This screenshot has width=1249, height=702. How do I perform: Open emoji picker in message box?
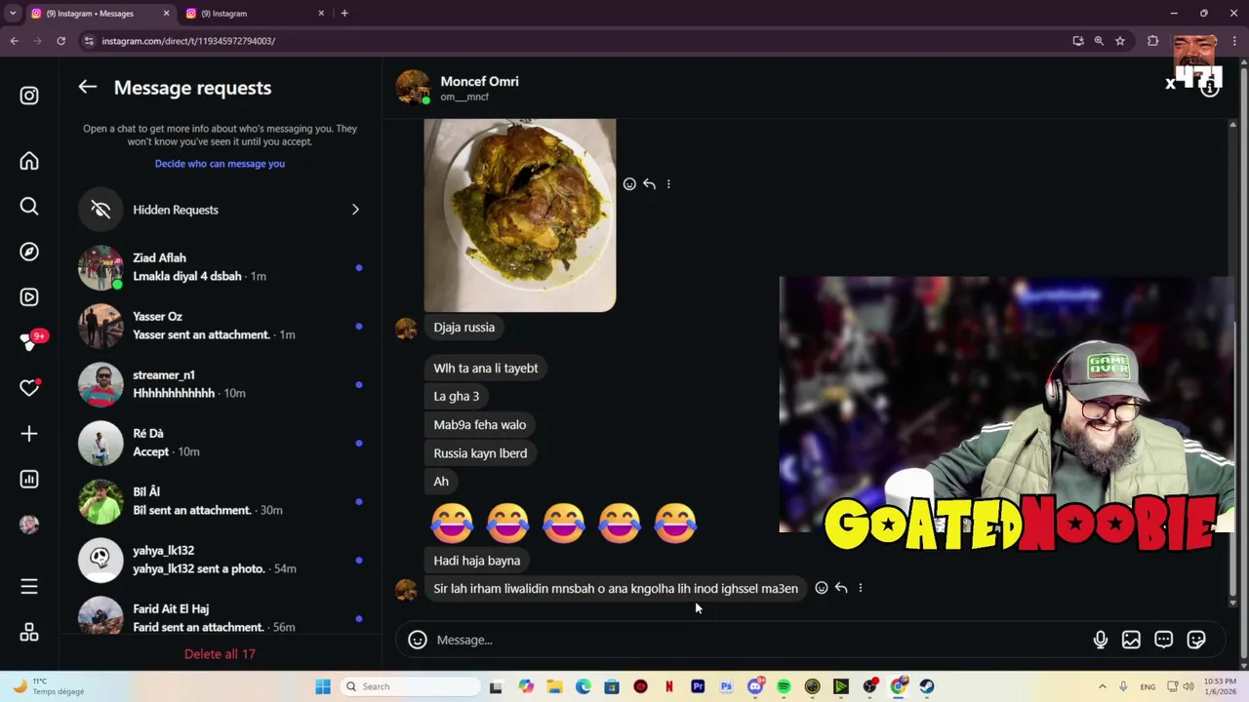[418, 640]
